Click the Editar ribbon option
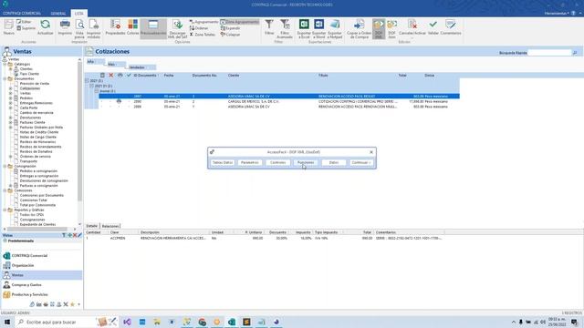The image size is (584, 328). click(25, 22)
